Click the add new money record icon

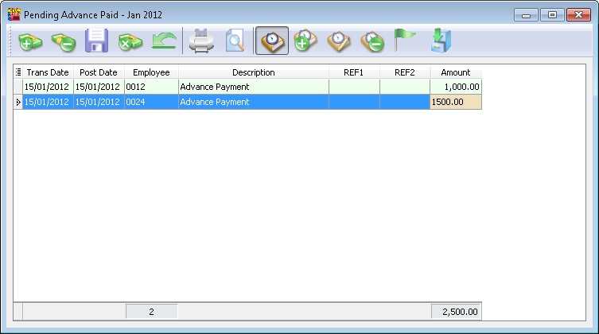30,41
